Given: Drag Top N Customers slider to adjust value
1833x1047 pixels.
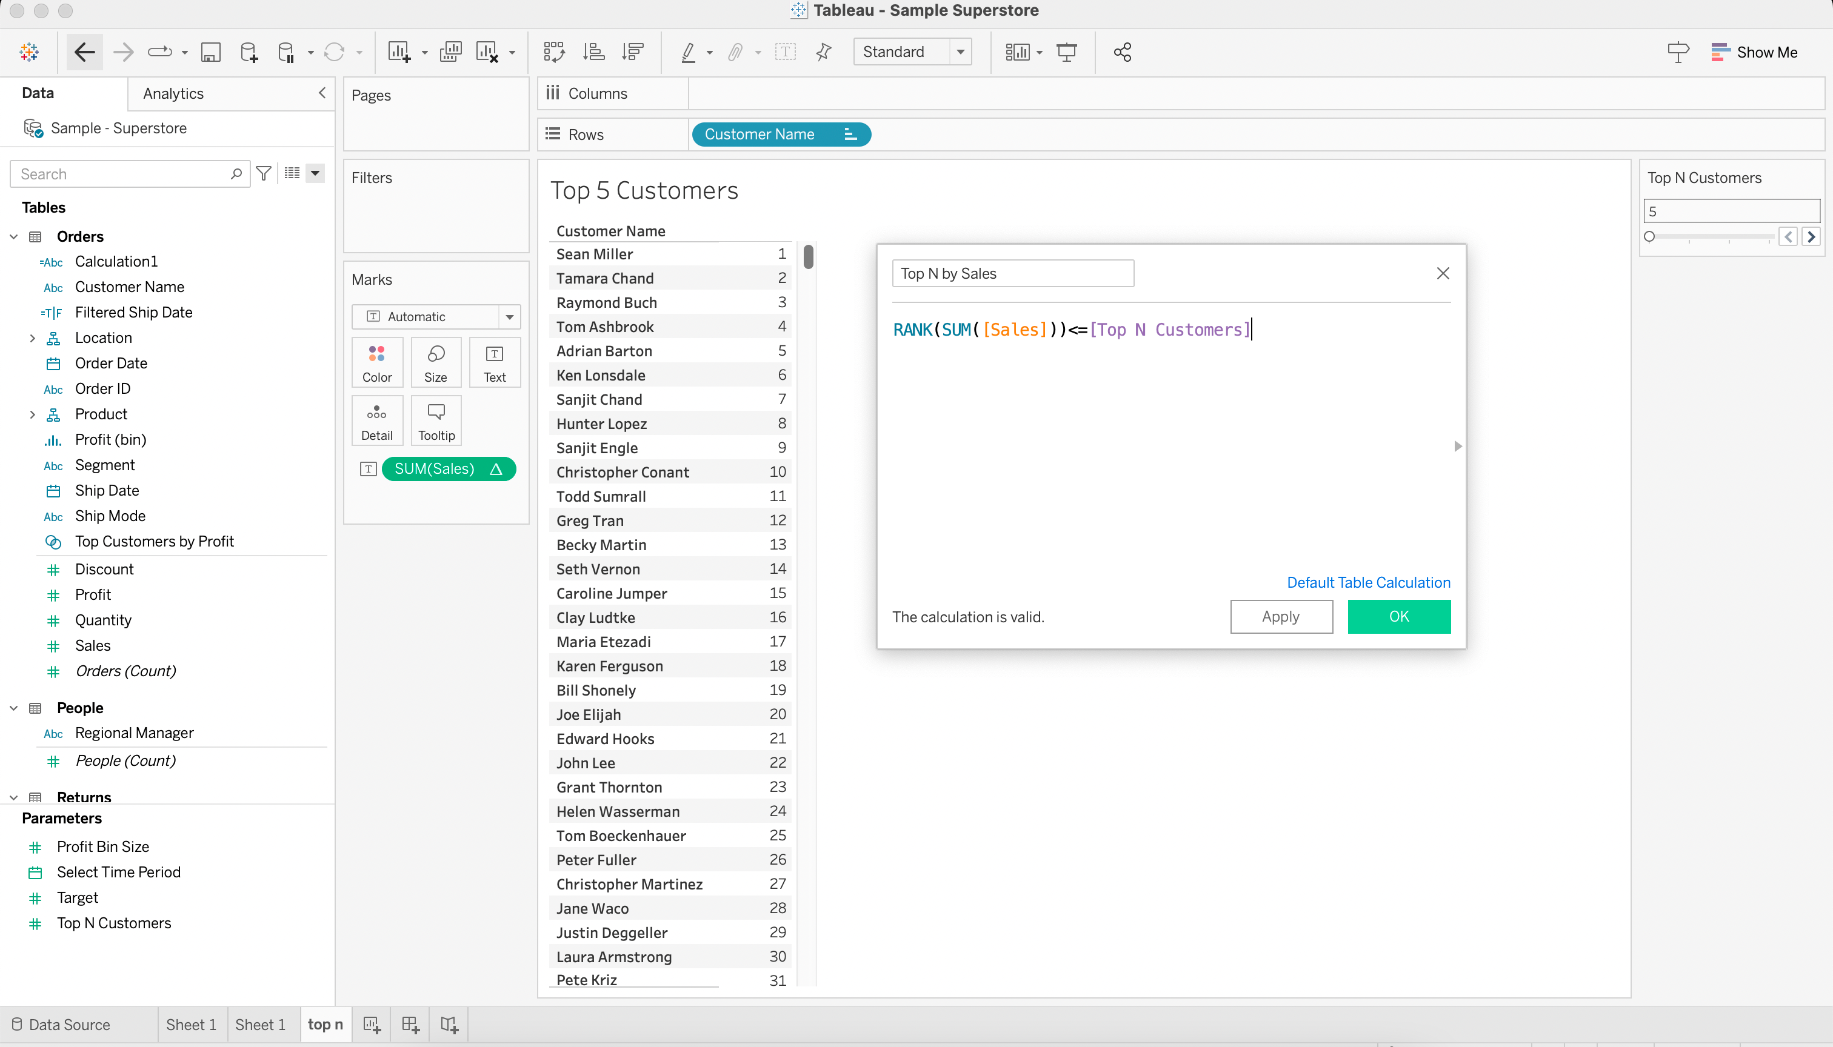Looking at the screenshot, I should [x=1651, y=236].
